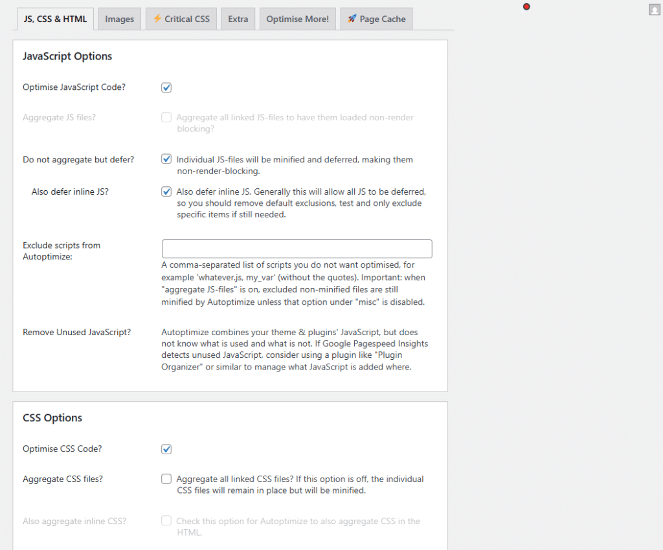This screenshot has height=550, width=663.
Task: Click the disabled Aggregate JS files checkbox
Action: tap(166, 117)
